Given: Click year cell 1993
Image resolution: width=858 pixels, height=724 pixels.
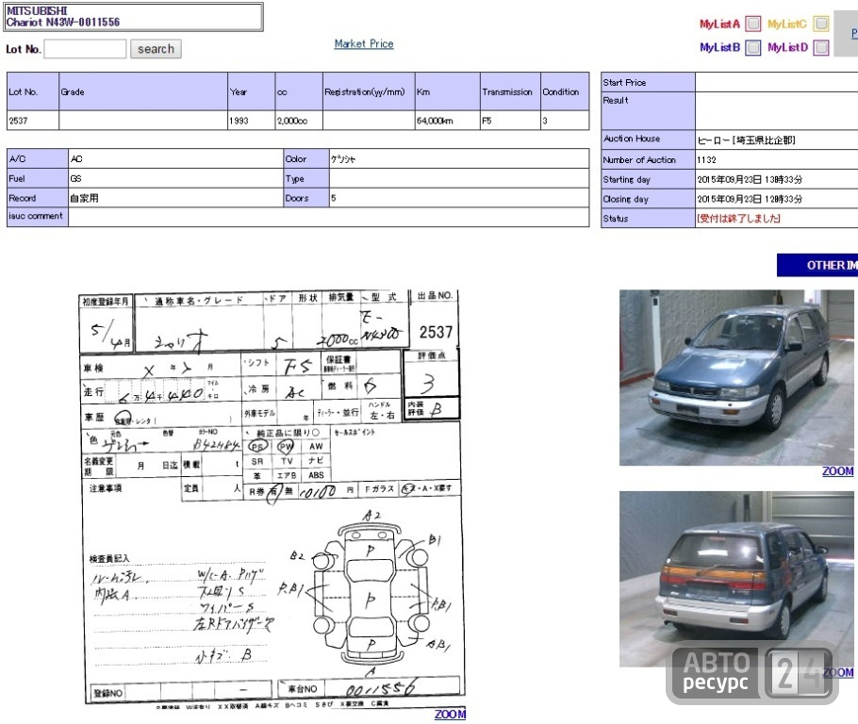Looking at the screenshot, I should pos(252,121).
